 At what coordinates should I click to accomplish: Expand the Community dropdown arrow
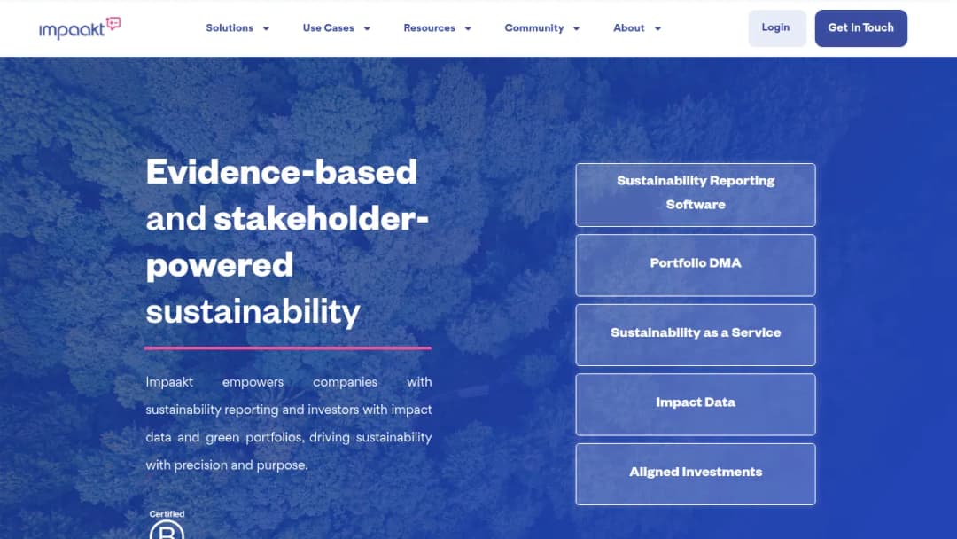tap(576, 28)
